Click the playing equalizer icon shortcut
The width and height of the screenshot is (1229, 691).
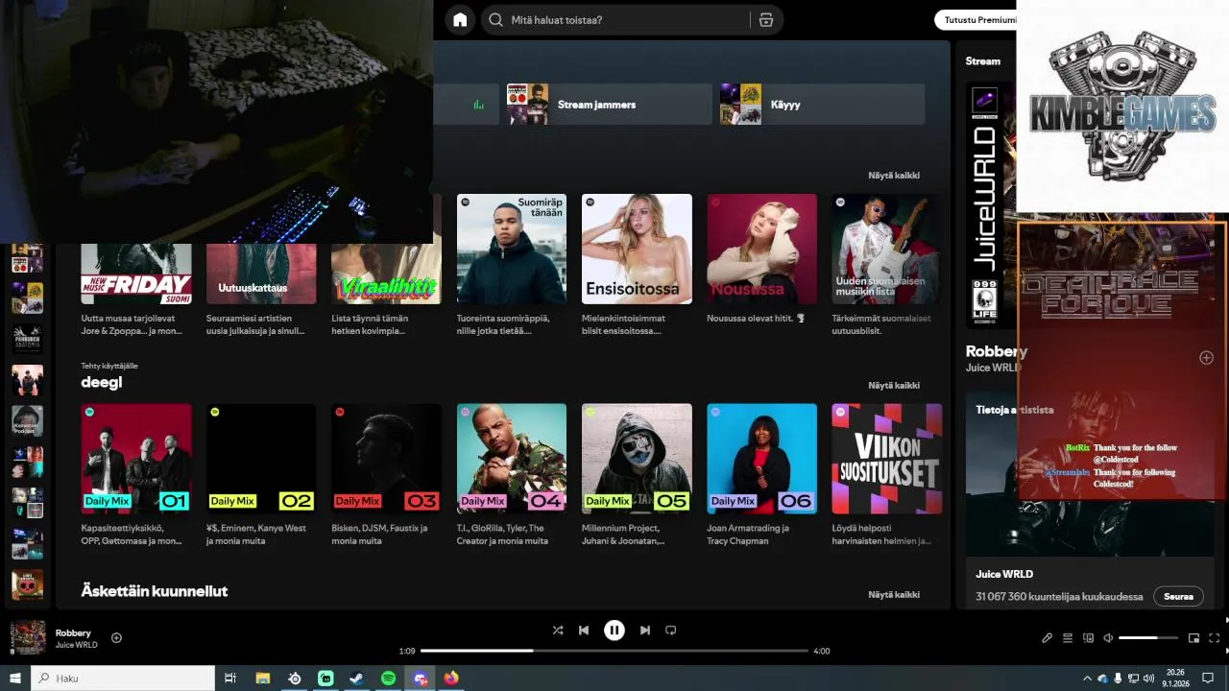click(x=478, y=105)
